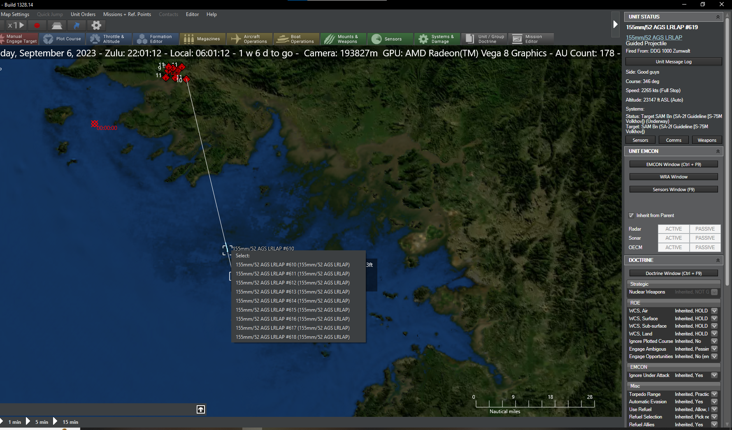The image size is (732, 430).
Task: Set Sonar to PASSIVE
Action: (705, 238)
